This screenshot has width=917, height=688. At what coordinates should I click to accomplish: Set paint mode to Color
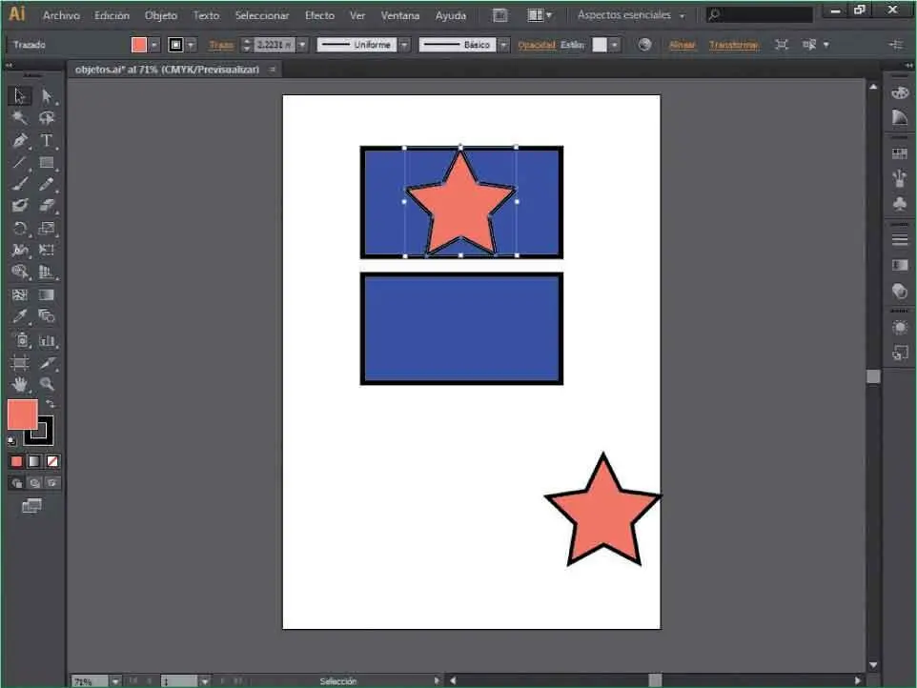[x=16, y=461]
